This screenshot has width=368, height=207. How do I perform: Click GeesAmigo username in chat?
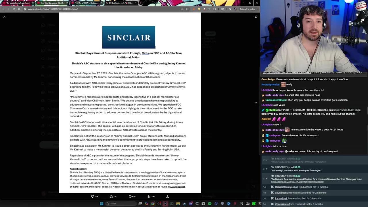[269, 79]
